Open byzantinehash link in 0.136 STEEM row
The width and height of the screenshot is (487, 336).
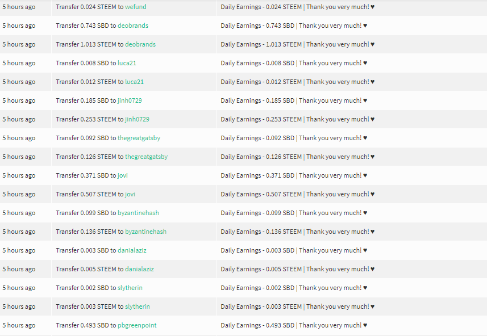pos(146,232)
